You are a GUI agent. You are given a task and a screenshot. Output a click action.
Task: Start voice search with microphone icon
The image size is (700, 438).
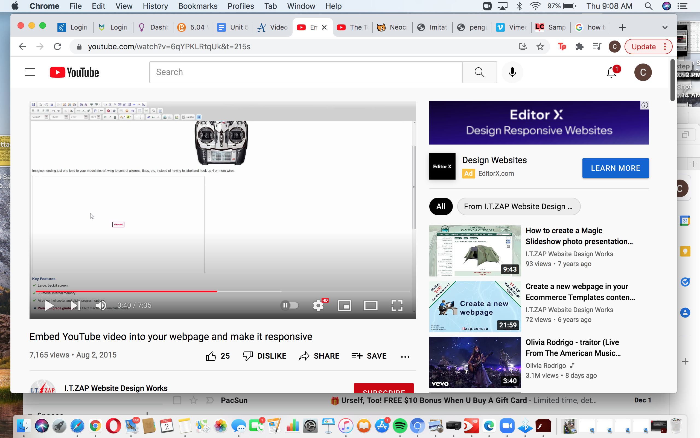pos(512,72)
